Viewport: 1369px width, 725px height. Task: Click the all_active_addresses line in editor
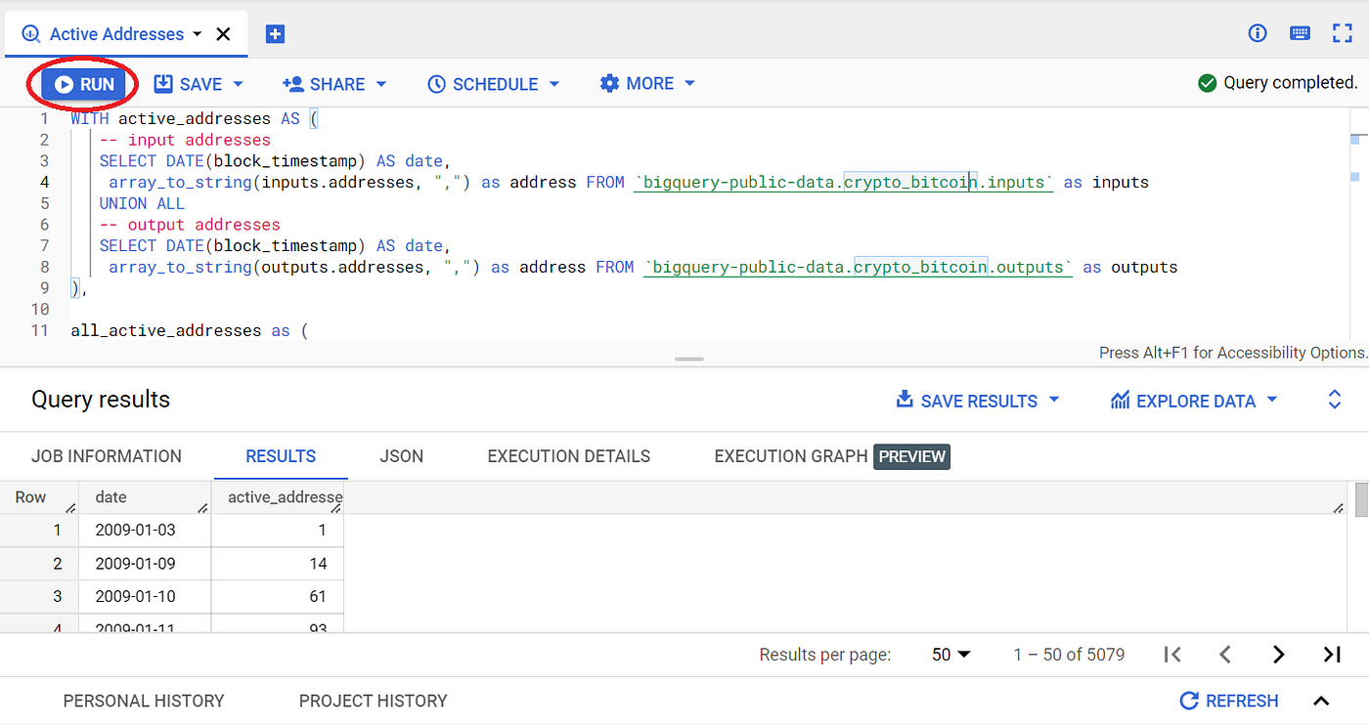click(x=189, y=330)
